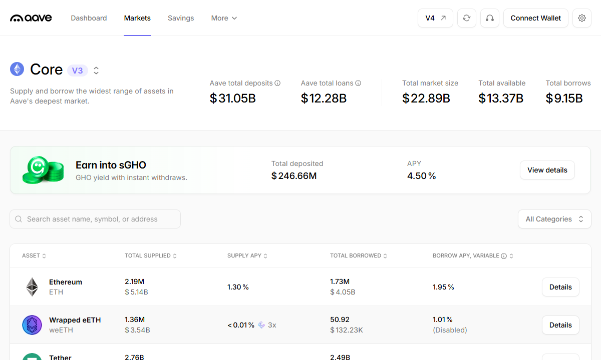Select the Markets tab
601x360 pixels.
137,18
